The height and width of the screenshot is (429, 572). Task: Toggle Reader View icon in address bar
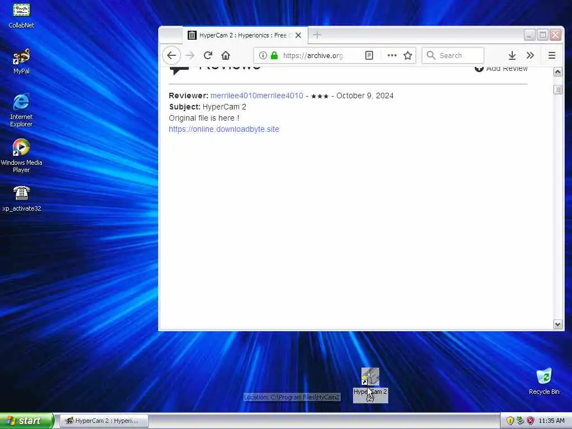point(369,55)
